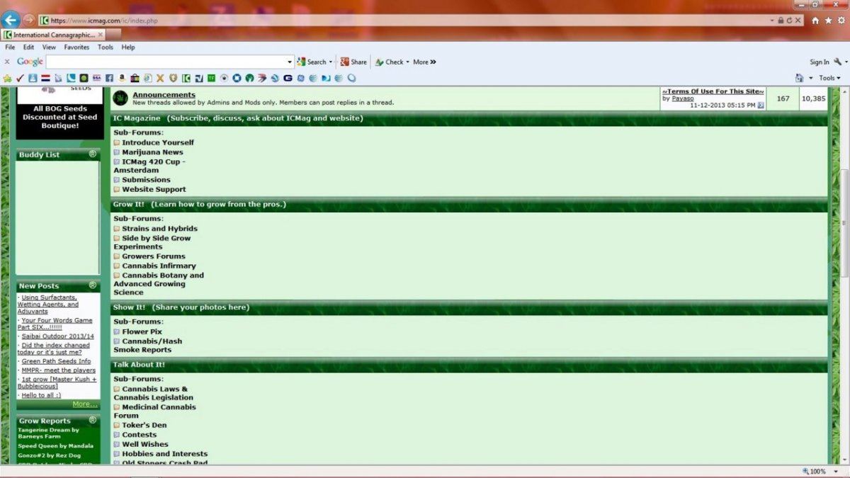
Task: Open the red checkmark bookmark in favorites bar
Action: tap(20, 78)
